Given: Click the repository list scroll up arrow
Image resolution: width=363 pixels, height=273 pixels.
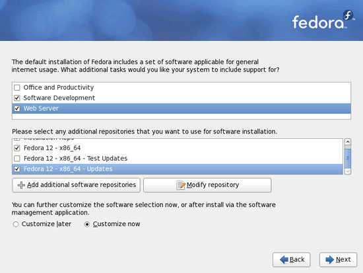Looking at the screenshot, I should pyautogui.click(x=348, y=141).
